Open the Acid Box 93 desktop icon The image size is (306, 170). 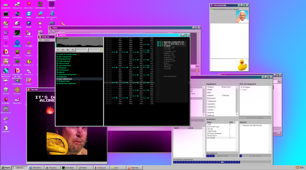tap(29, 62)
